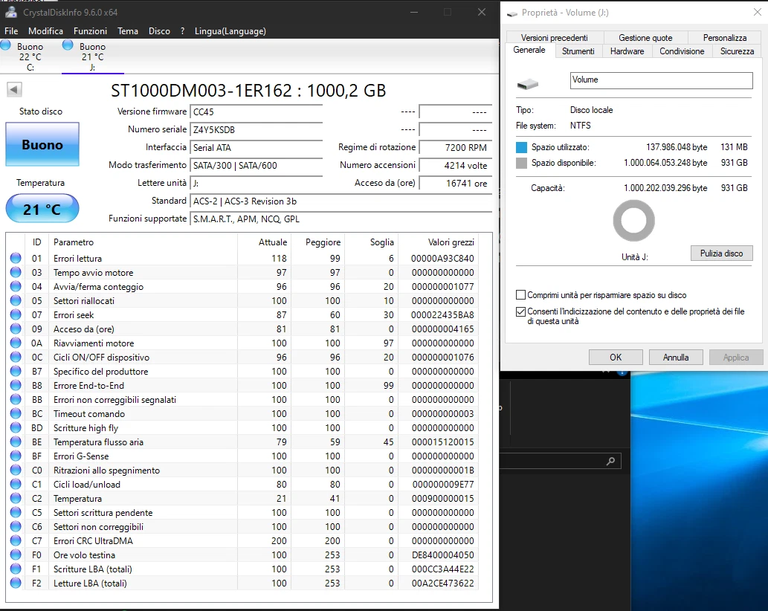Viewport: 768px width, 611px height.
Task: Click the status orb for Tempo avvio motore
Action: [16, 272]
